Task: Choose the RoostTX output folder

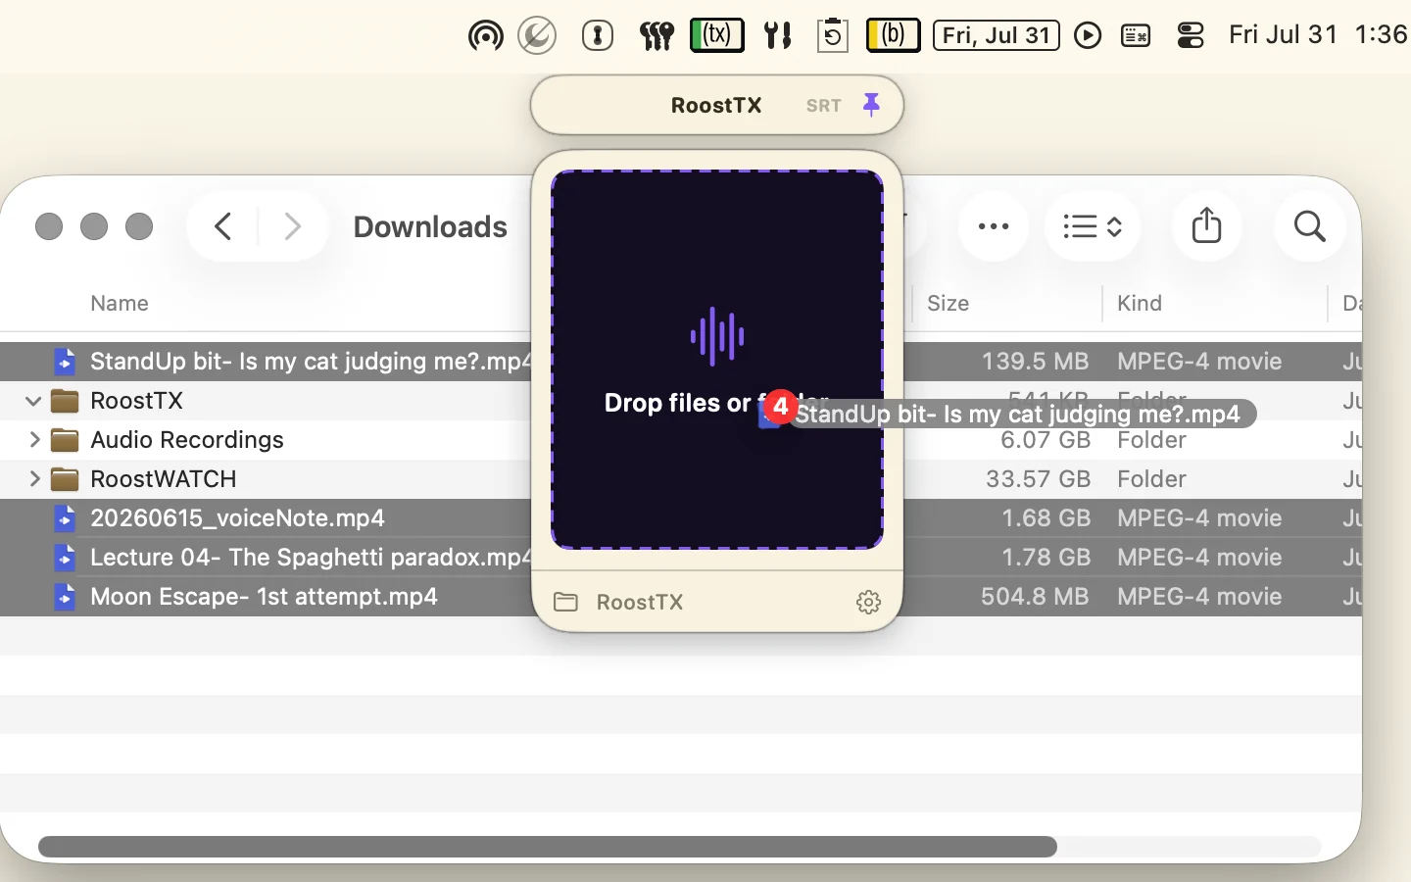Action: point(618,602)
